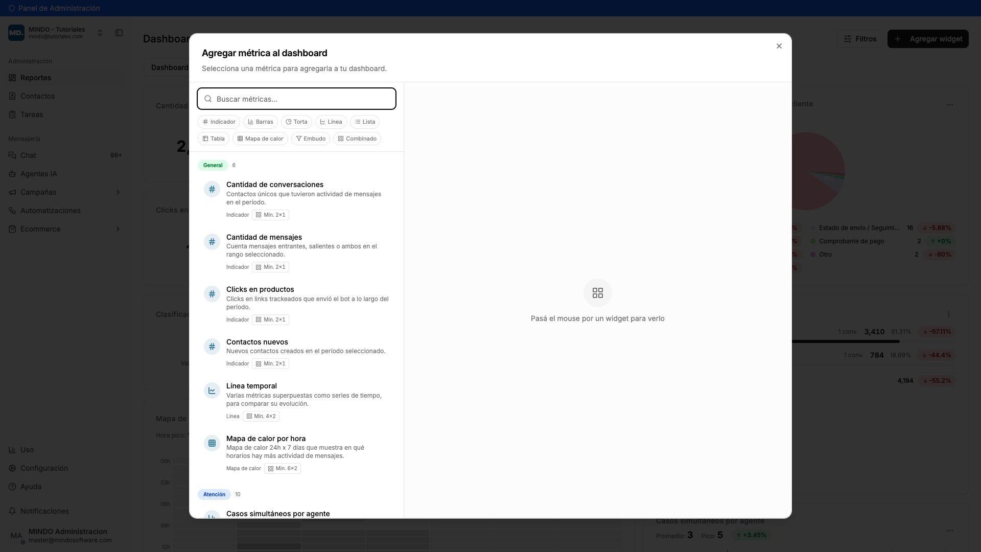
Task: Open Automatizaciones menu item
Action: (x=65, y=211)
